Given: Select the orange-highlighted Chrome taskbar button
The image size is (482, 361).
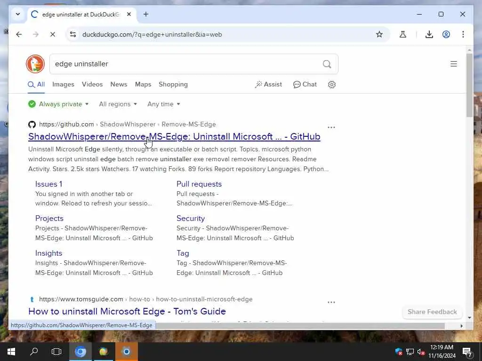Looking at the screenshot, I should pos(126,352).
